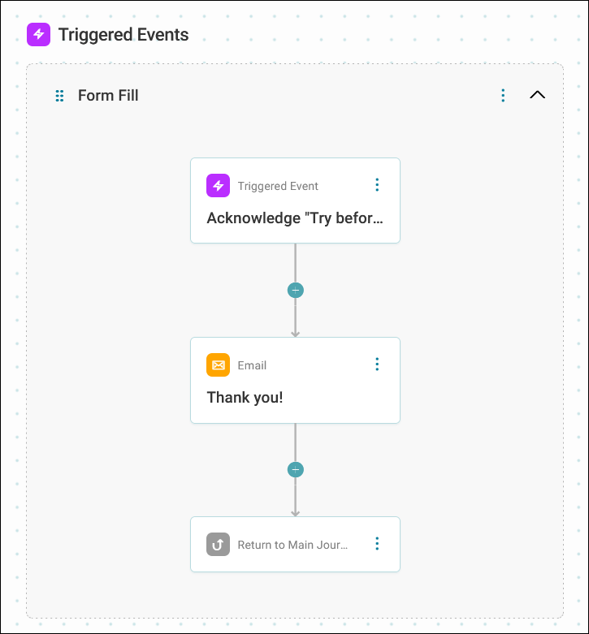Click the Form Fill section title
The image size is (589, 634).
(x=108, y=96)
